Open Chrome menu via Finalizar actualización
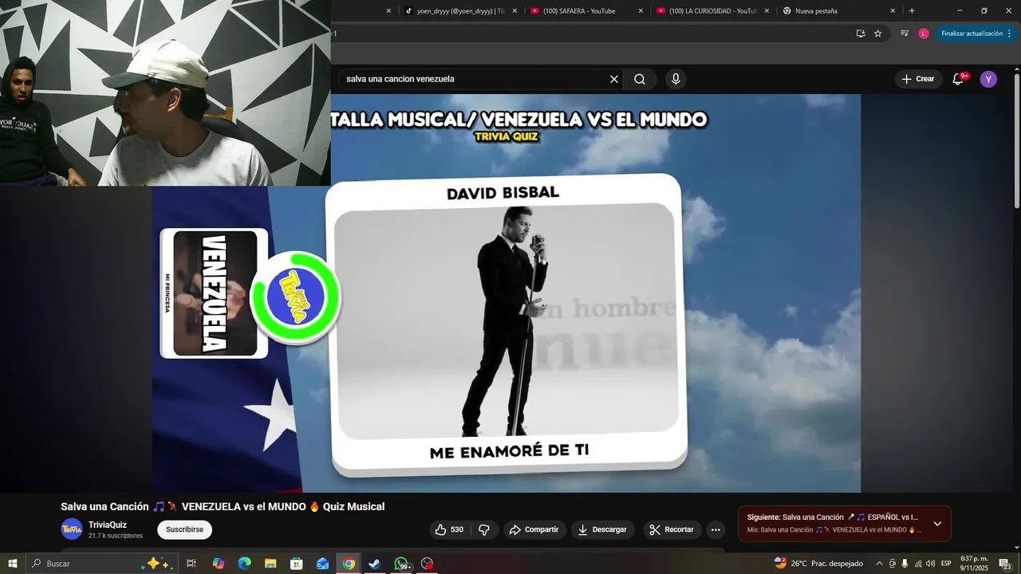This screenshot has width=1021, height=574. point(976,33)
